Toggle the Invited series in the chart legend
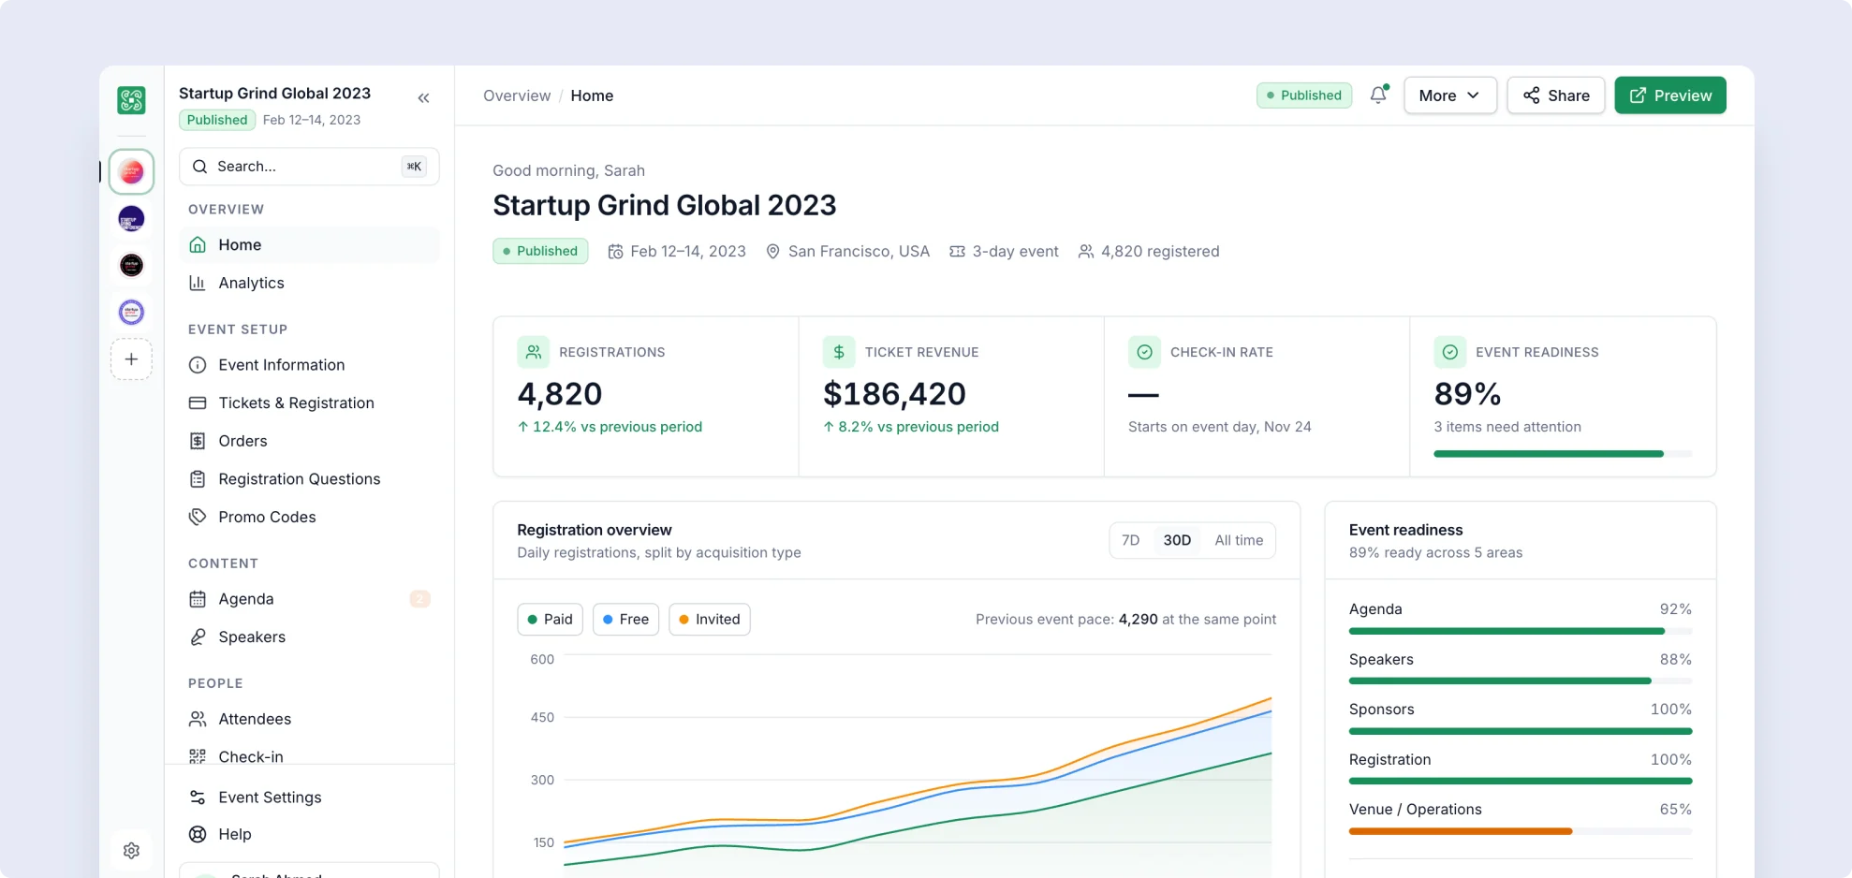 [x=710, y=620]
